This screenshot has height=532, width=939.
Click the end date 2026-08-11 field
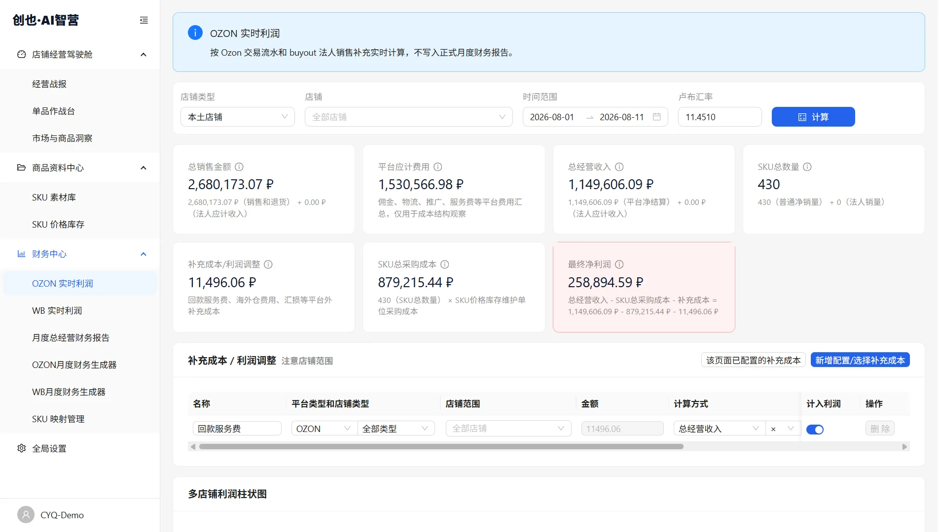point(622,117)
